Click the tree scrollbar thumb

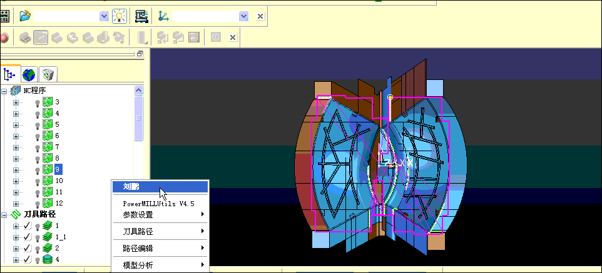click(x=138, y=118)
